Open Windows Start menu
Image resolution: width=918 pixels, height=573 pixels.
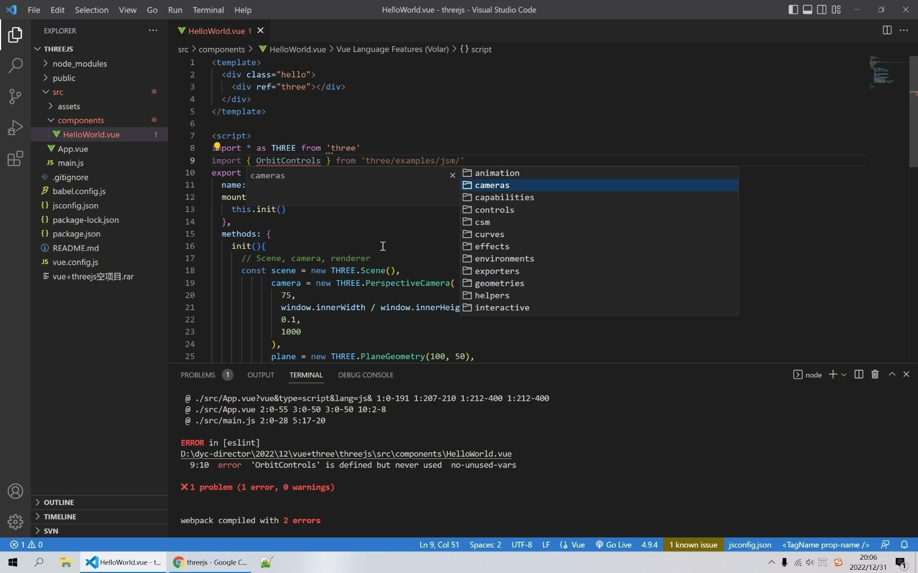pyautogui.click(x=13, y=562)
